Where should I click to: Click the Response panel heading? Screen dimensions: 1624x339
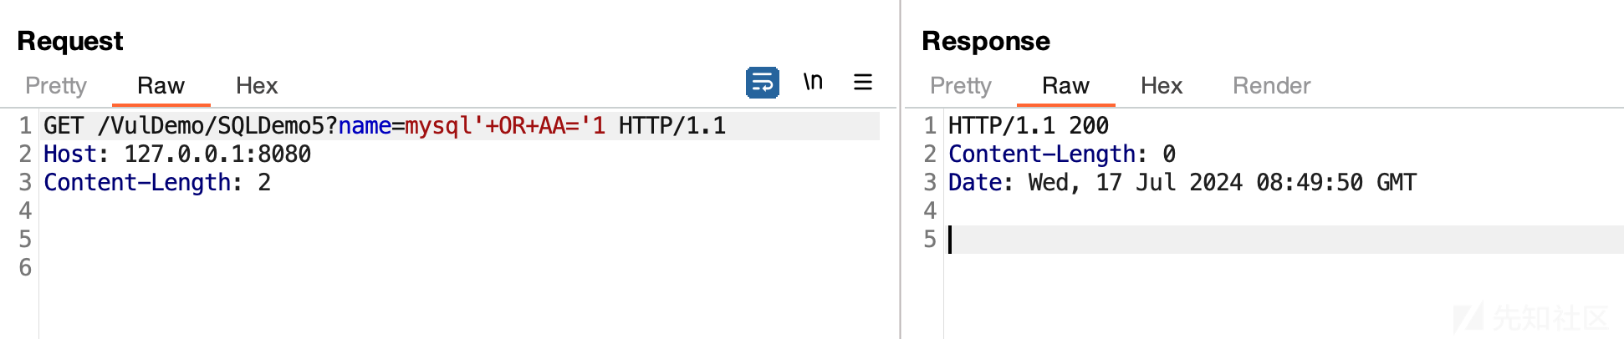tap(986, 41)
